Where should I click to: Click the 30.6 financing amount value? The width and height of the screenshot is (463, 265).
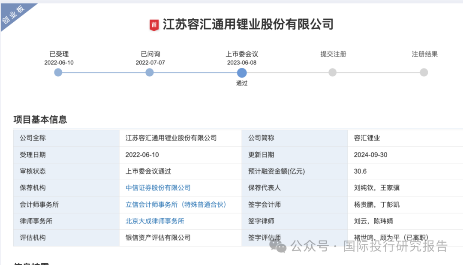tap(360, 172)
